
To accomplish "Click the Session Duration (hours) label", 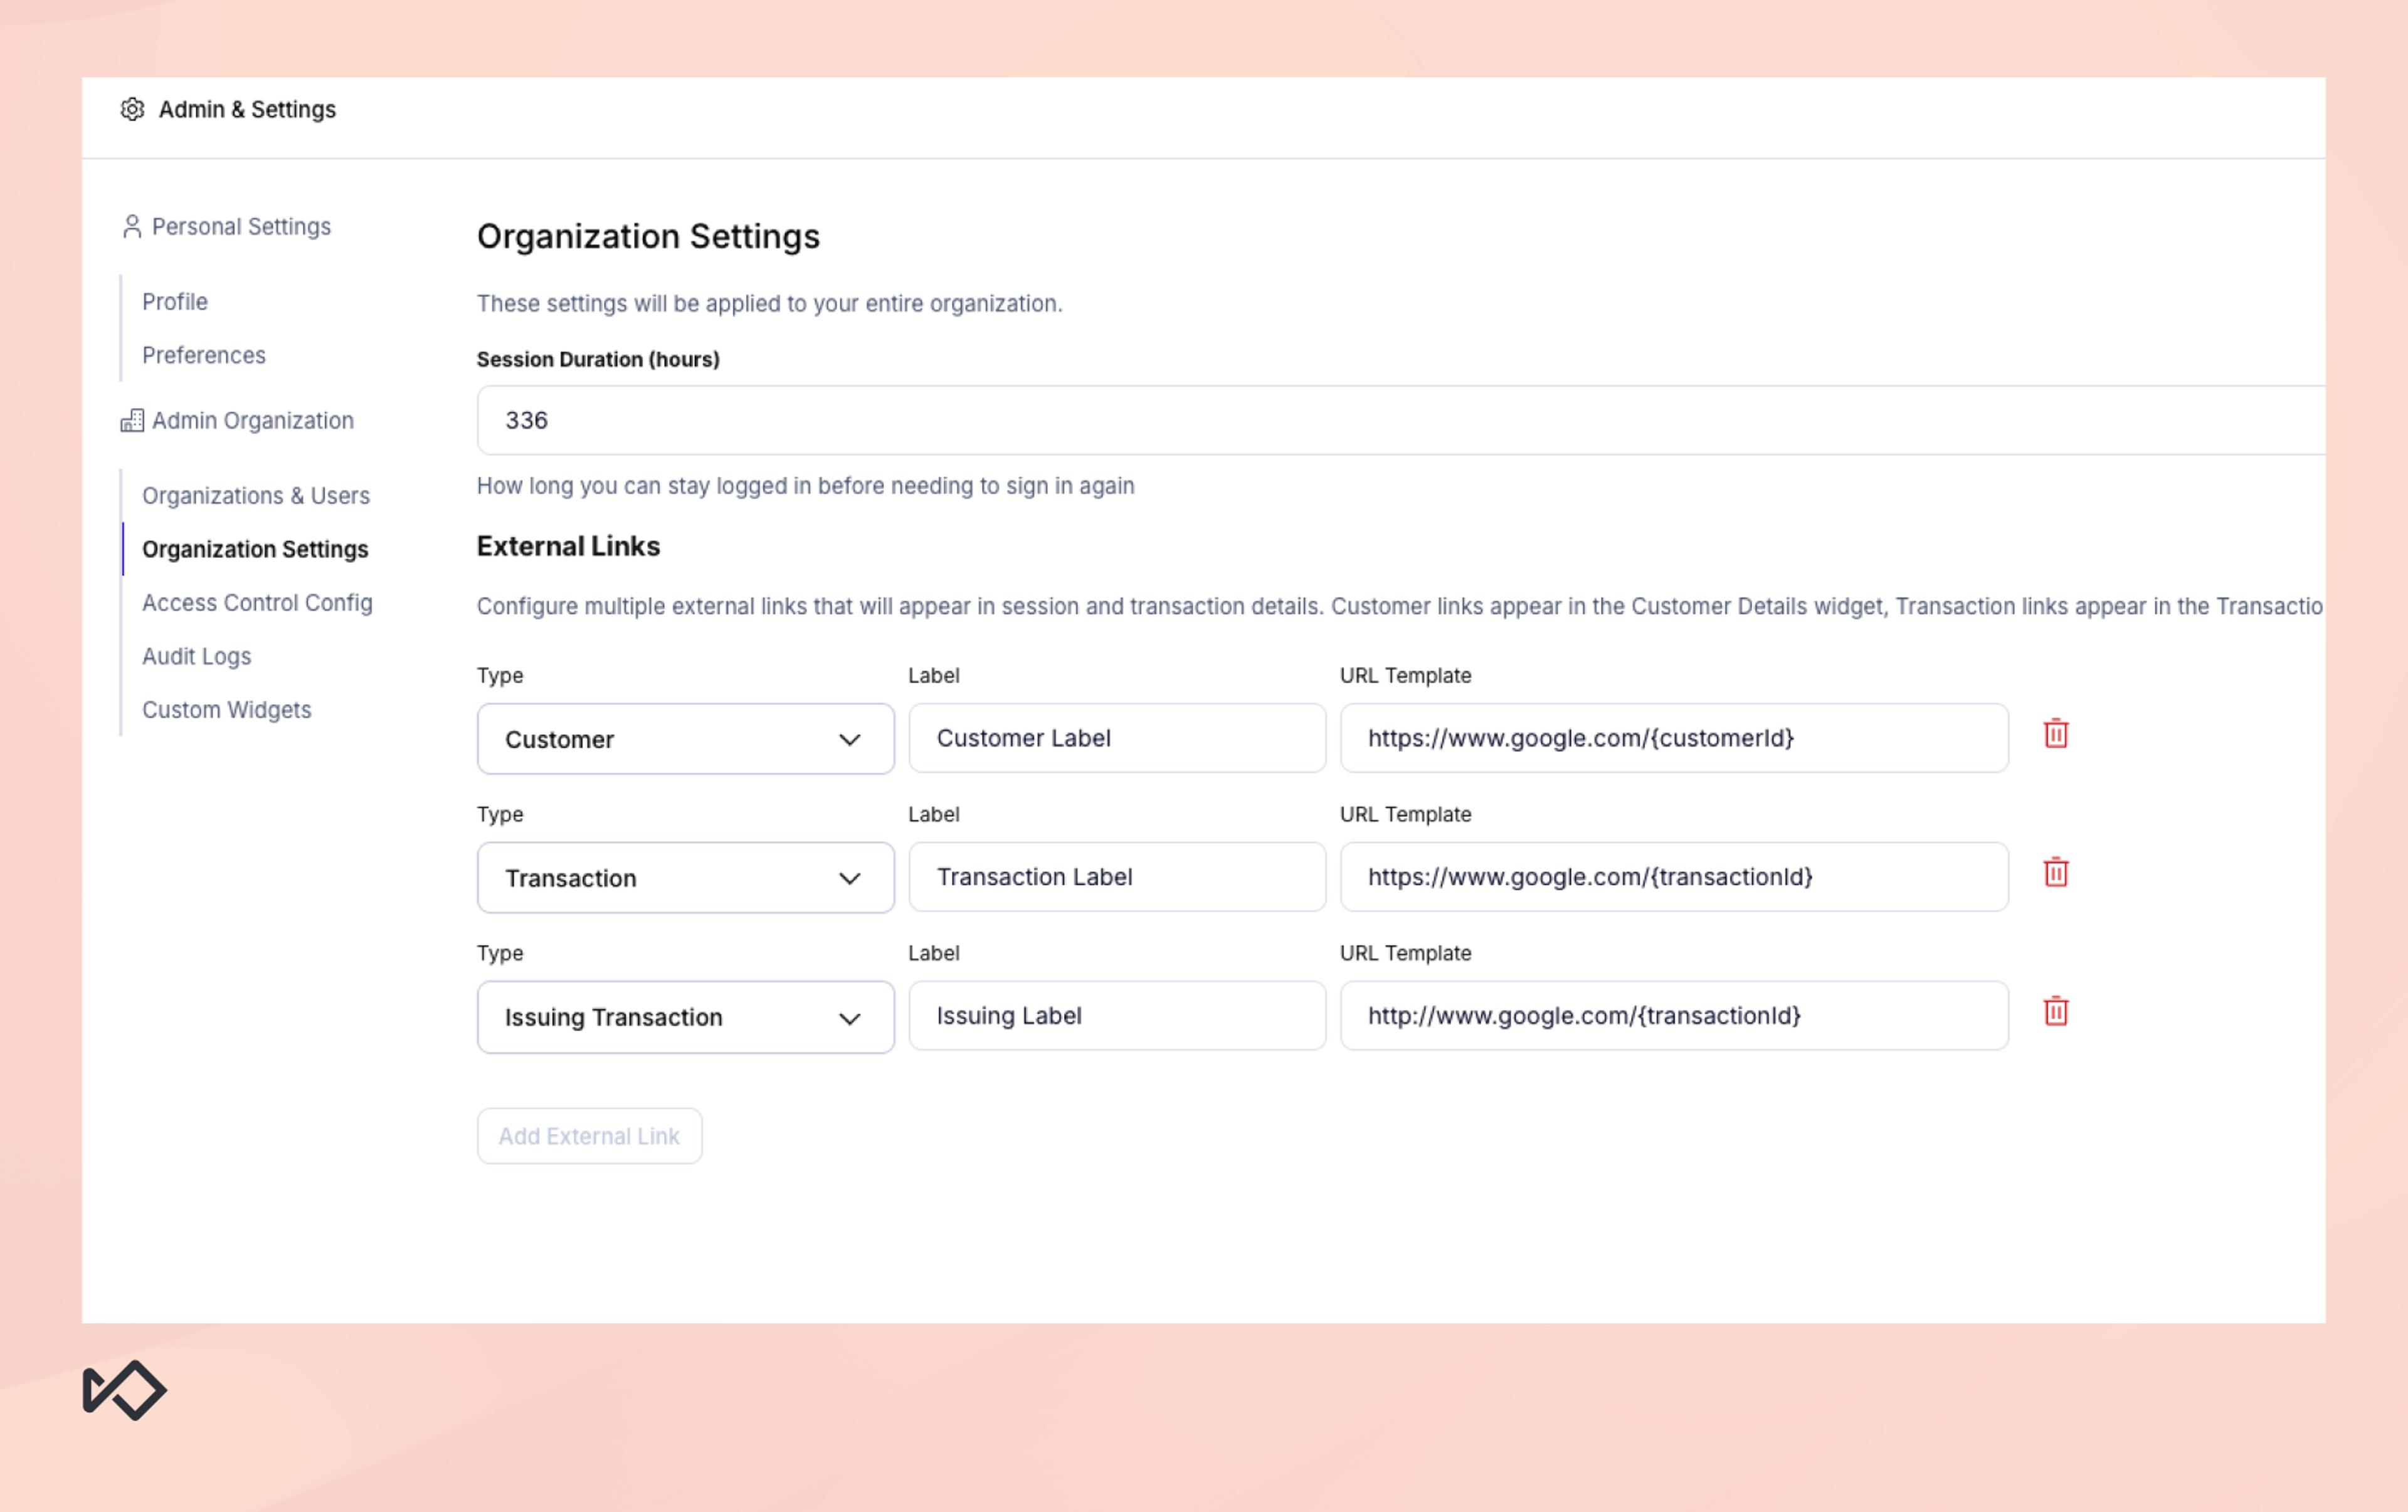I will click(x=598, y=360).
